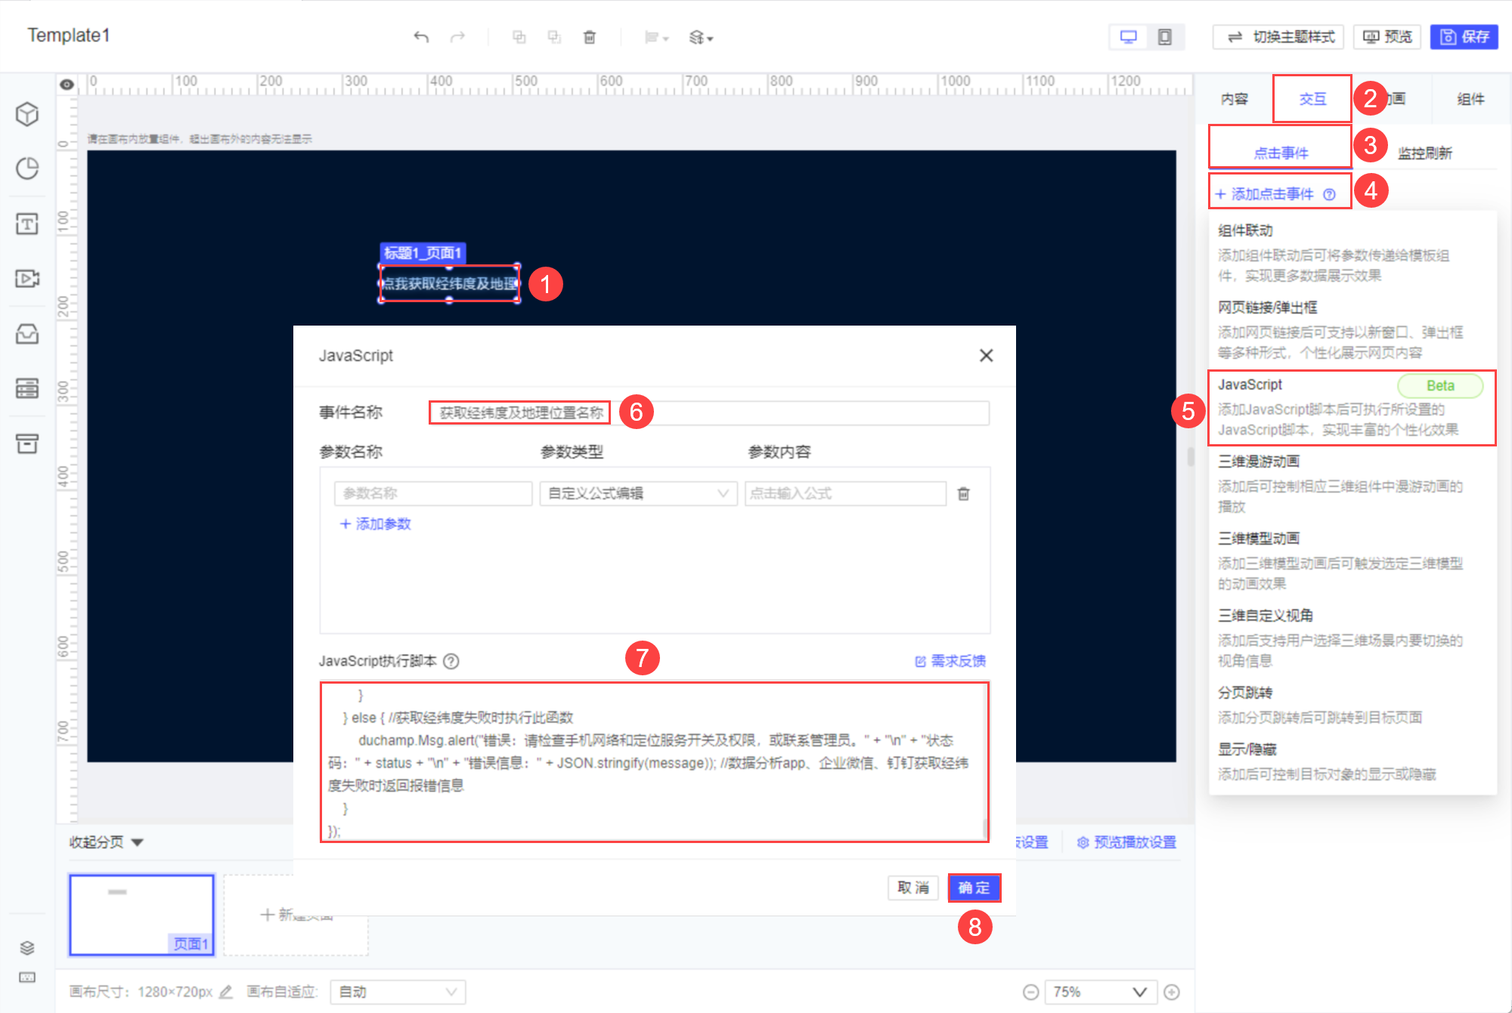Viewport: 1512px width, 1013px height.
Task: Open the 监控刷新 tab
Action: [x=1424, y=152]
